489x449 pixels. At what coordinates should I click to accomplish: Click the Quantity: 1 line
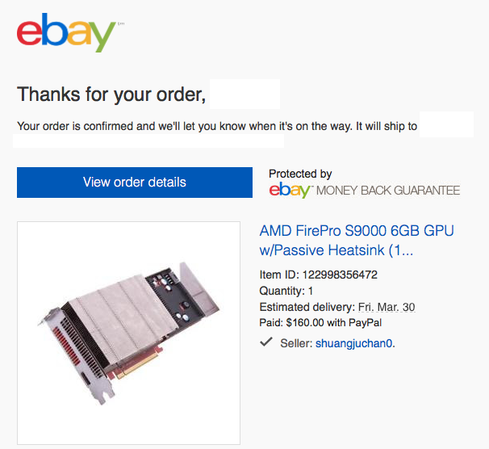point(286,291)
